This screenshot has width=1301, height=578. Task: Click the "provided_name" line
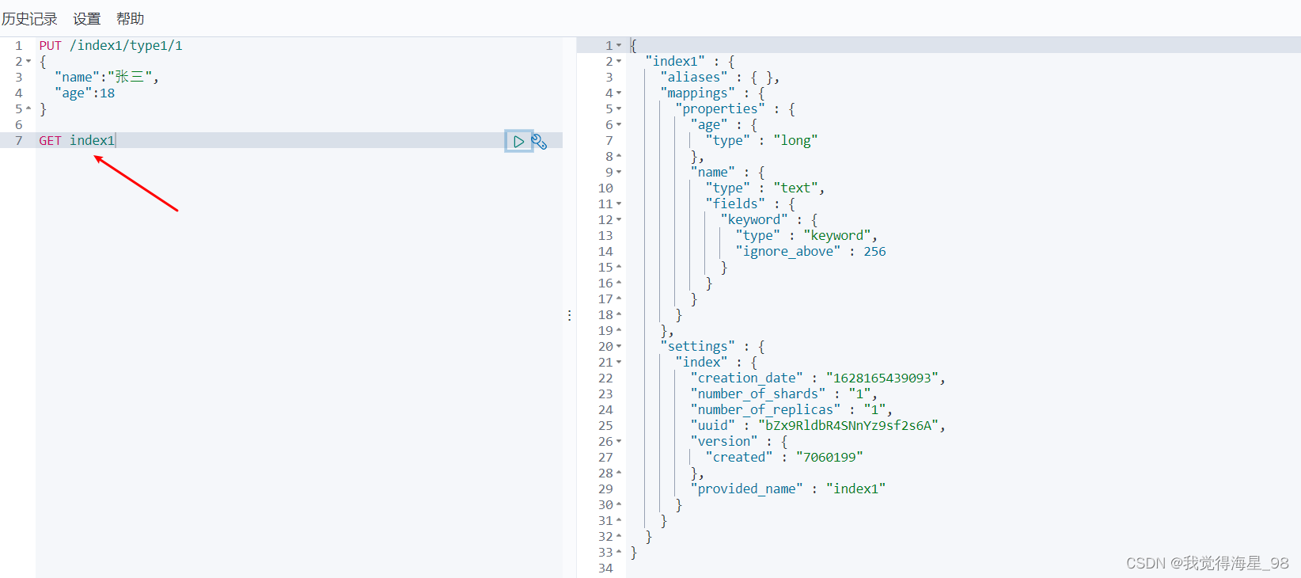click(788, 489)
